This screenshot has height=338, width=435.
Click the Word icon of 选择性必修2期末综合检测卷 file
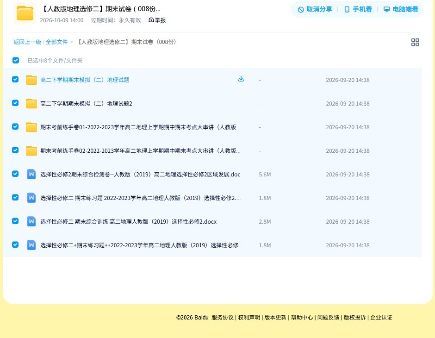click(x=31, y=174)
